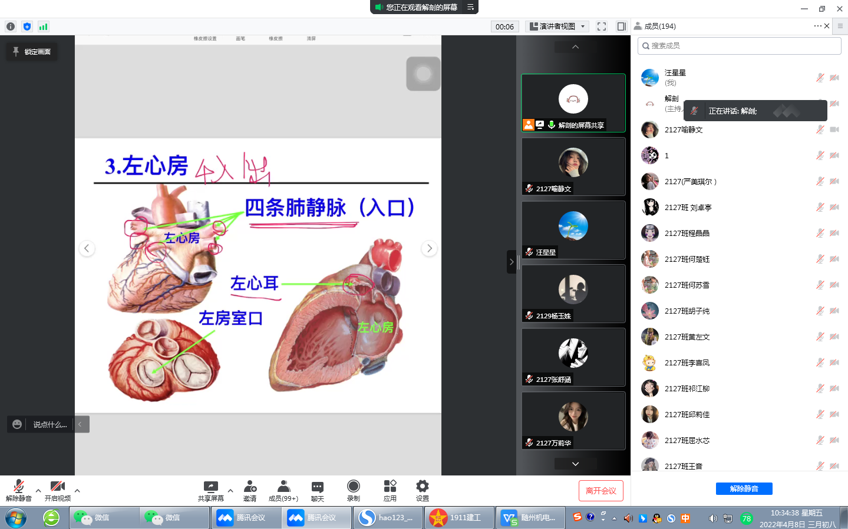Expand audio options arrow beside 解除静音
Screen dimensions: 848x529
tap(38, 490)
